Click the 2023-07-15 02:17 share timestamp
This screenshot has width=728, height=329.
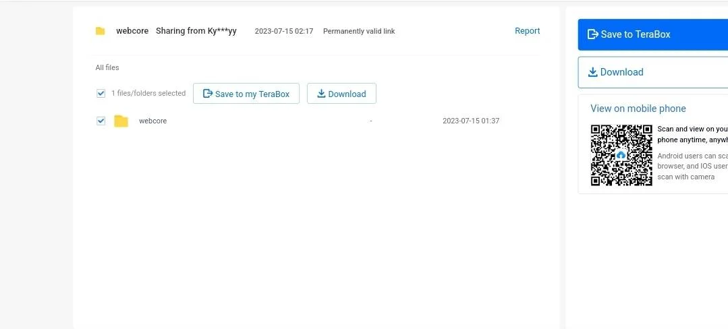tap(284, 31)
